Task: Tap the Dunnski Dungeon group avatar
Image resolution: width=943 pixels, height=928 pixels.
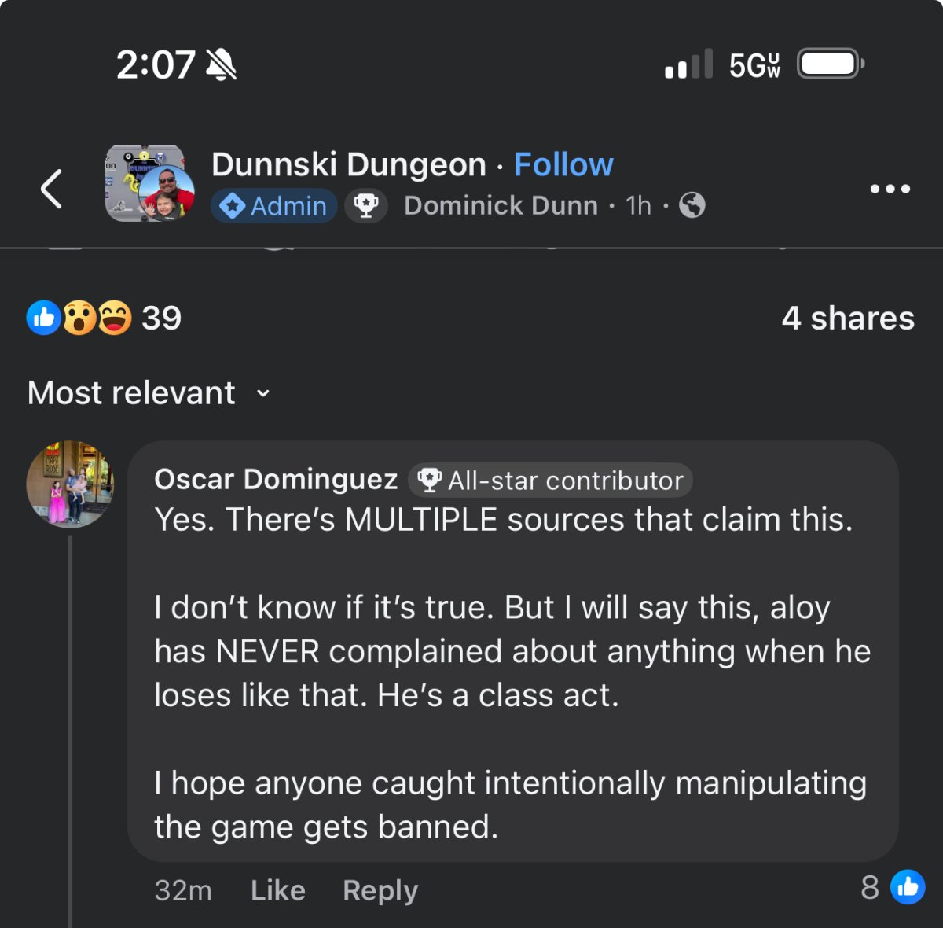Action: click(x=149, y=183)
